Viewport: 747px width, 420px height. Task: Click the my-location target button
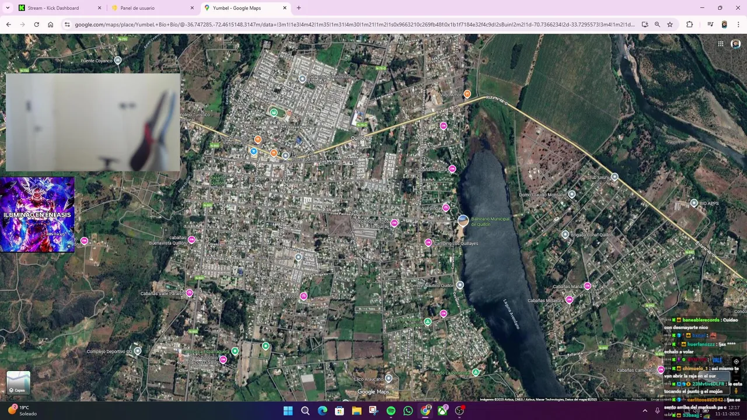pos(736,362)
